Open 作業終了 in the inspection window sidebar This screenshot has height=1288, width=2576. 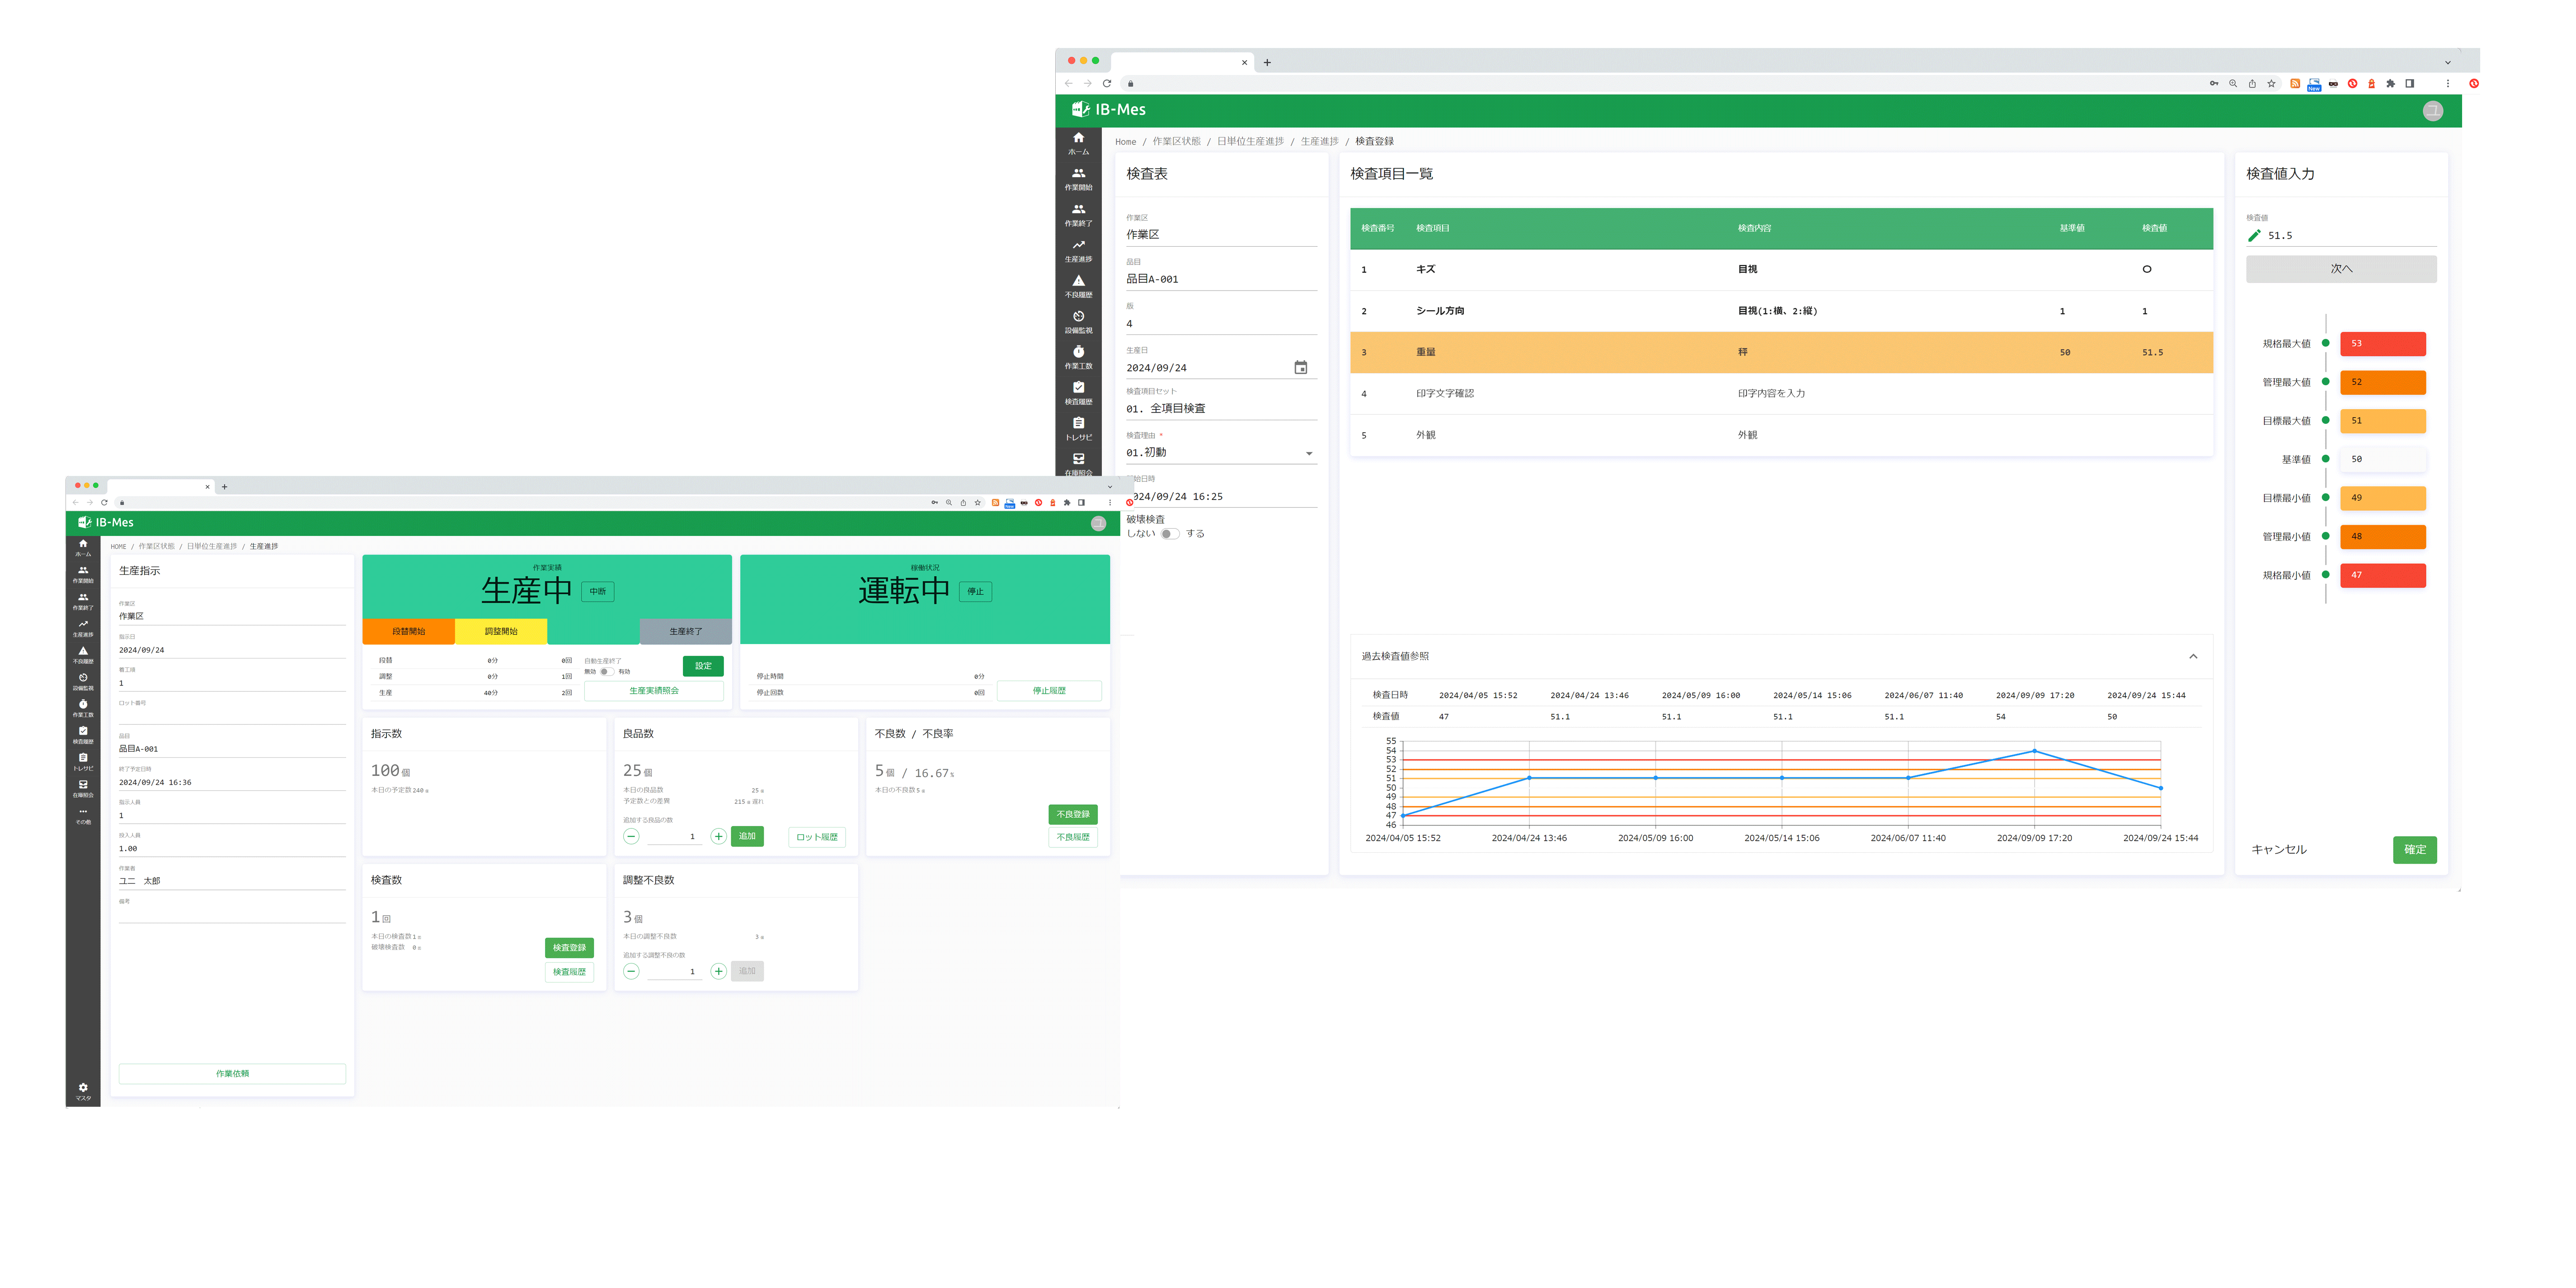point(1078,215)
